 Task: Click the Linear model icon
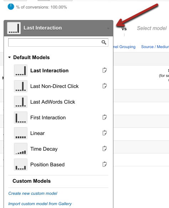[x=21, y=133]
